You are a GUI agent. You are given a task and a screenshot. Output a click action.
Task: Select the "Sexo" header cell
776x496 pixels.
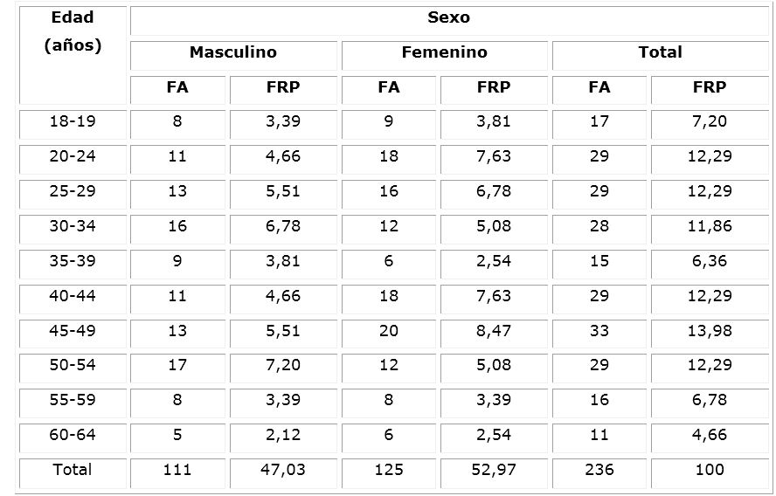pos(448,17)
